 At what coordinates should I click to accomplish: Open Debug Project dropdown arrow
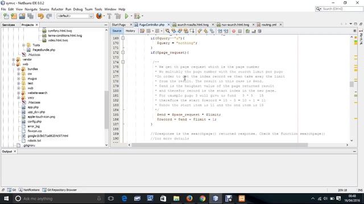coord(142,16)
